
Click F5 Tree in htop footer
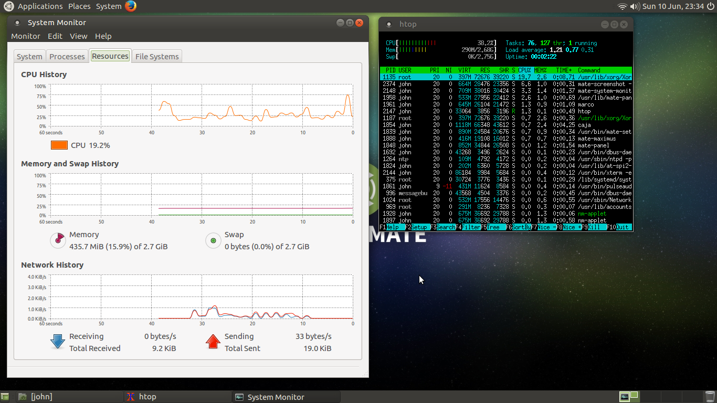click(x=493, y=228)
